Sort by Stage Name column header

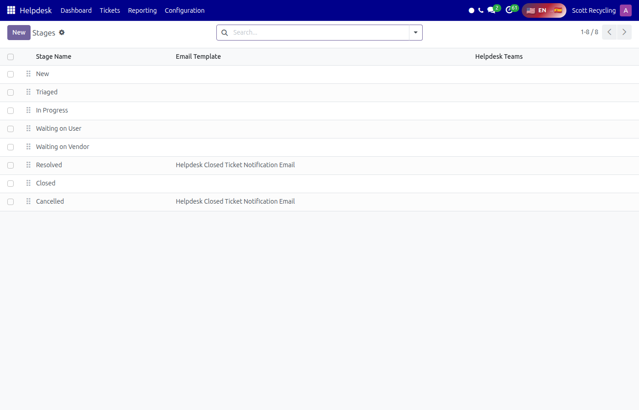(x=54, y=56)
